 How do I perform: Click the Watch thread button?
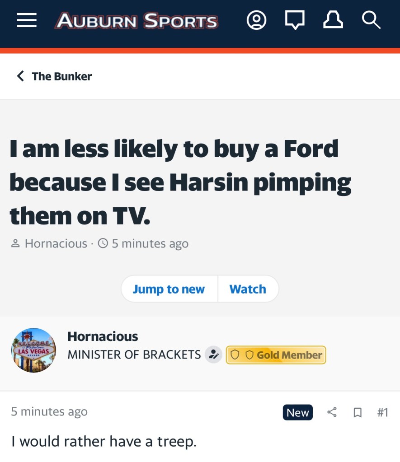tap(248, 289)
